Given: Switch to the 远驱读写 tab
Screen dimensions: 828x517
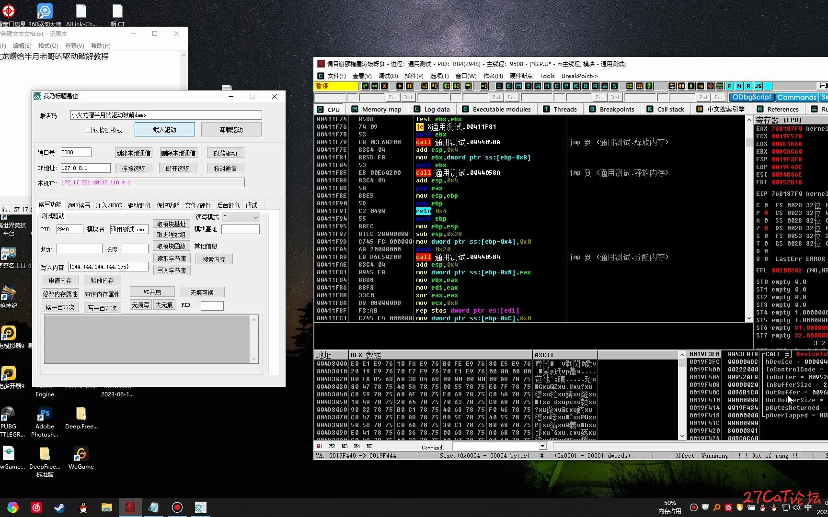Looking at the screenshot, I should pyautogui.click(x=79, y=205).
